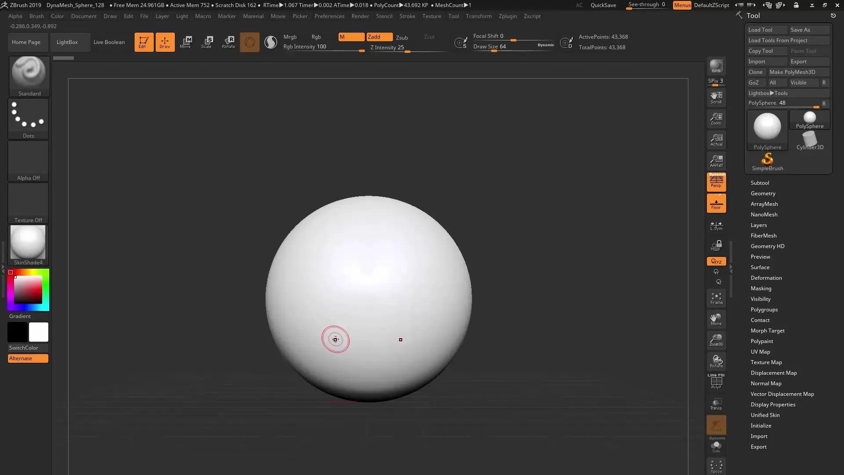Viewport: 844px width, 475px height.
Task: Click the Frame mesh icon
Action: pos(716,299)
